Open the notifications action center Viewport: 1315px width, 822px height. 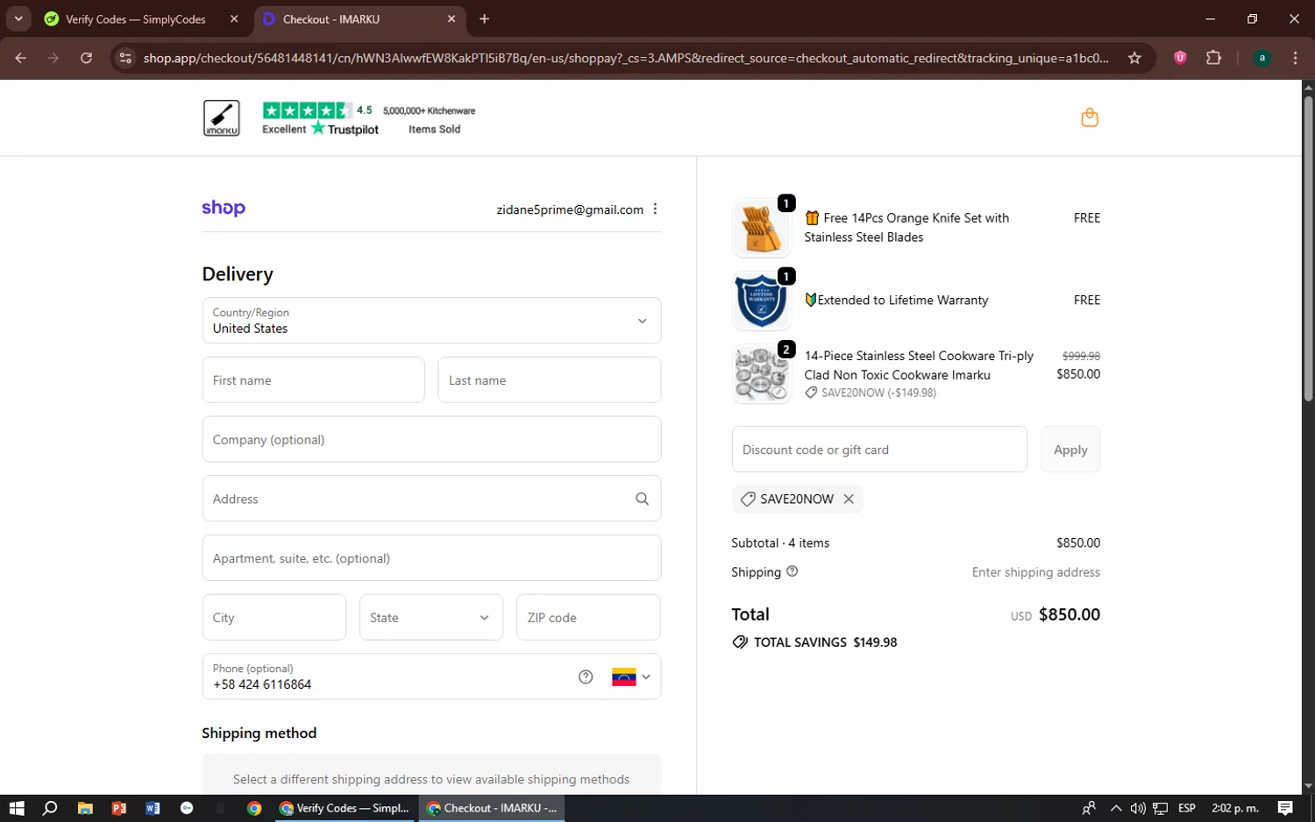[x=1285, y=808]
